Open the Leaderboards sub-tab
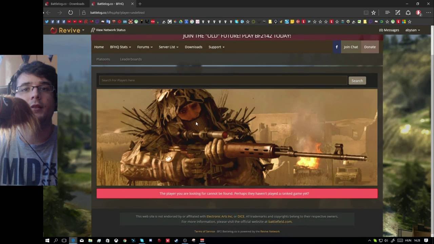434x244 pixels. pyautogui.click(x=131, y=59)
